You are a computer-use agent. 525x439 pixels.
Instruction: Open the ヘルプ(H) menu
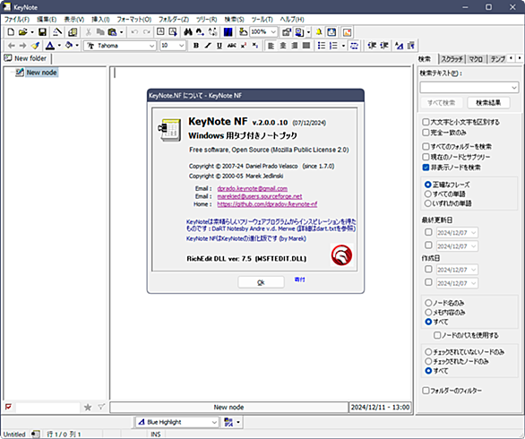292,20
